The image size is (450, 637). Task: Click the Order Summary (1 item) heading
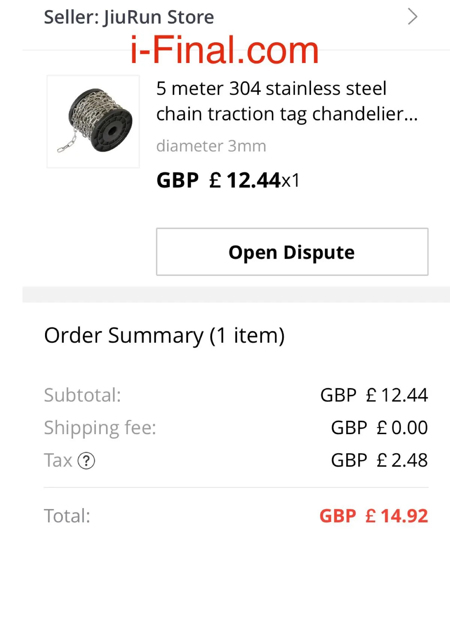(x=164, y=335)
